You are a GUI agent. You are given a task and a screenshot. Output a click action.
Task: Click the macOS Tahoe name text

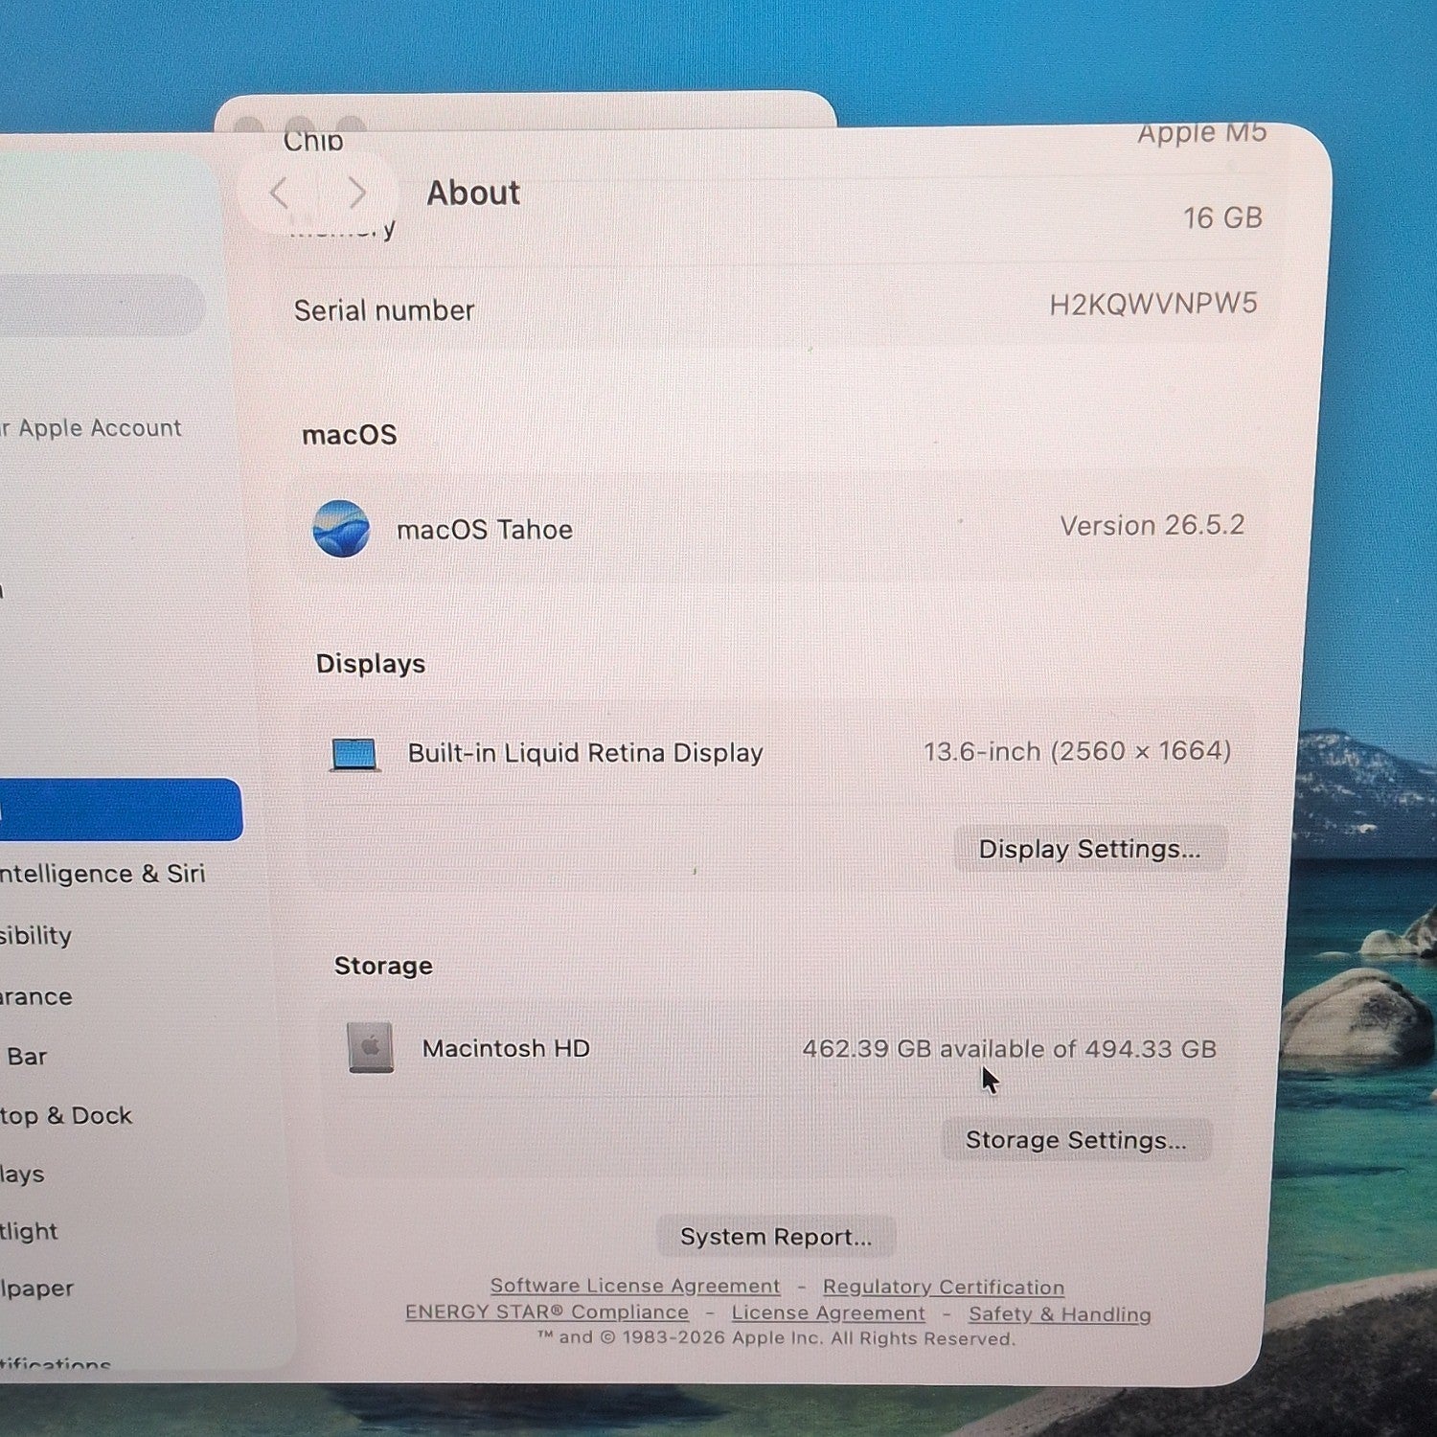(x=485, y=530)
